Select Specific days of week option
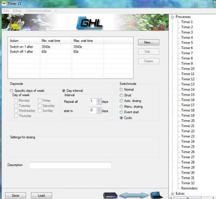216x199 pixels. tap(12, 91)
